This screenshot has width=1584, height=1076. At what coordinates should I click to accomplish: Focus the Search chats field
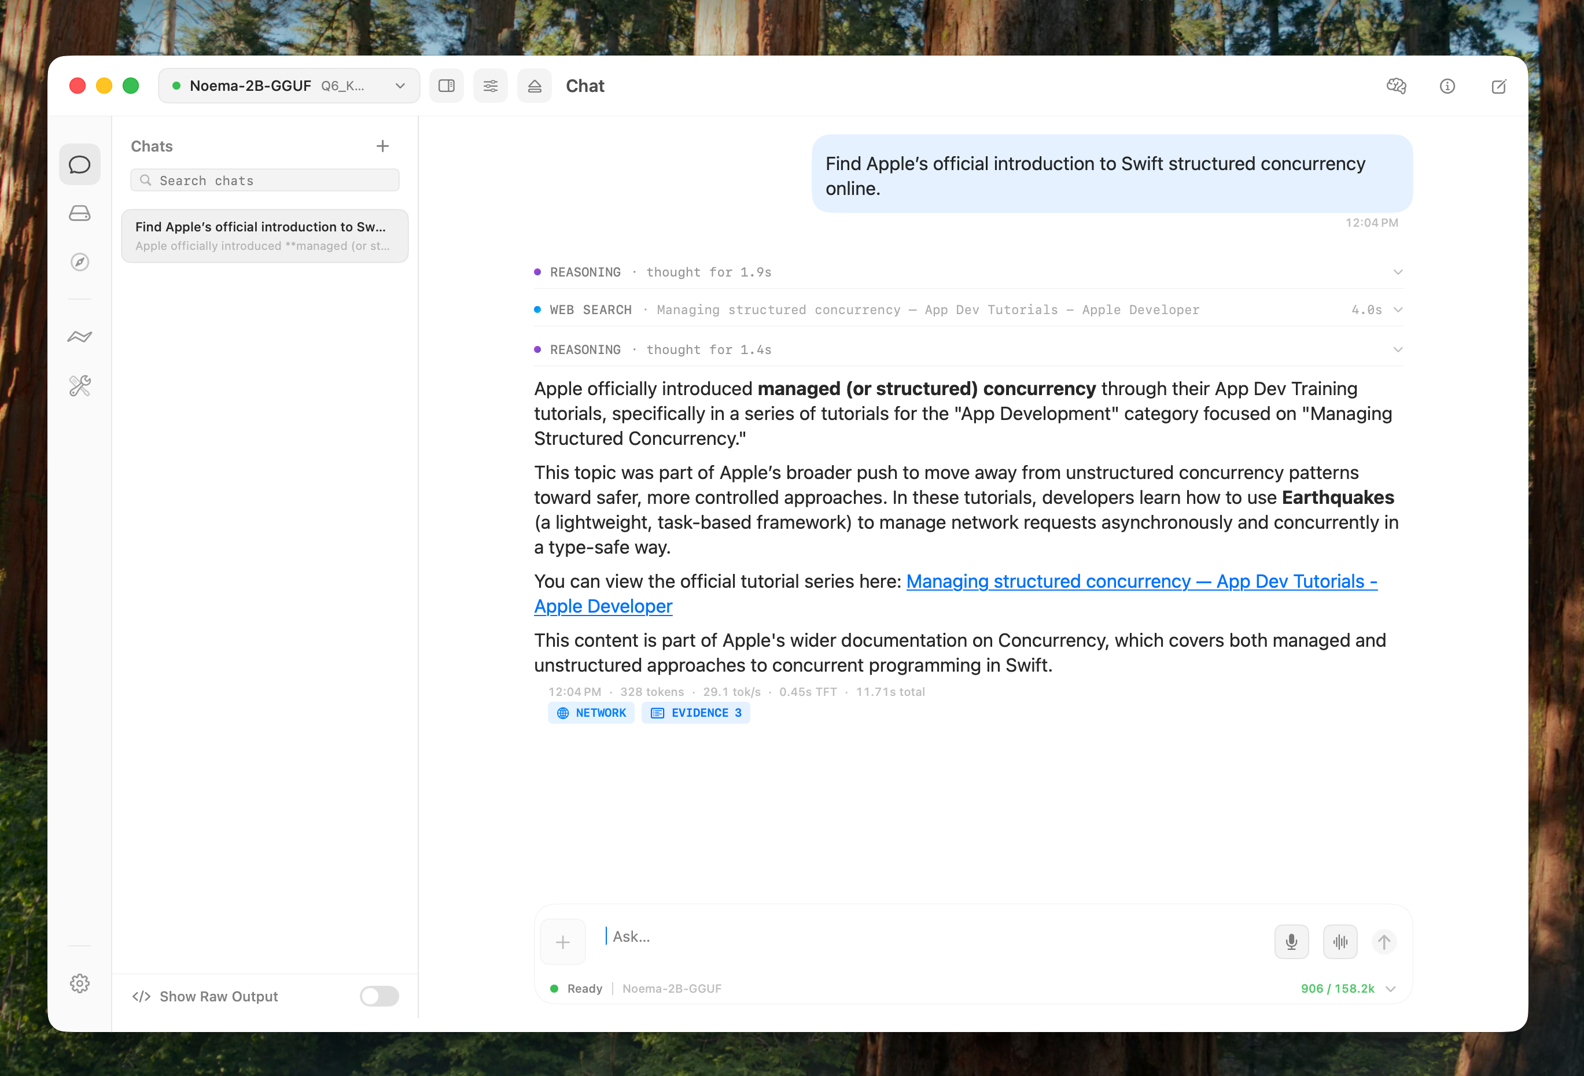click(x=265, y=180)
